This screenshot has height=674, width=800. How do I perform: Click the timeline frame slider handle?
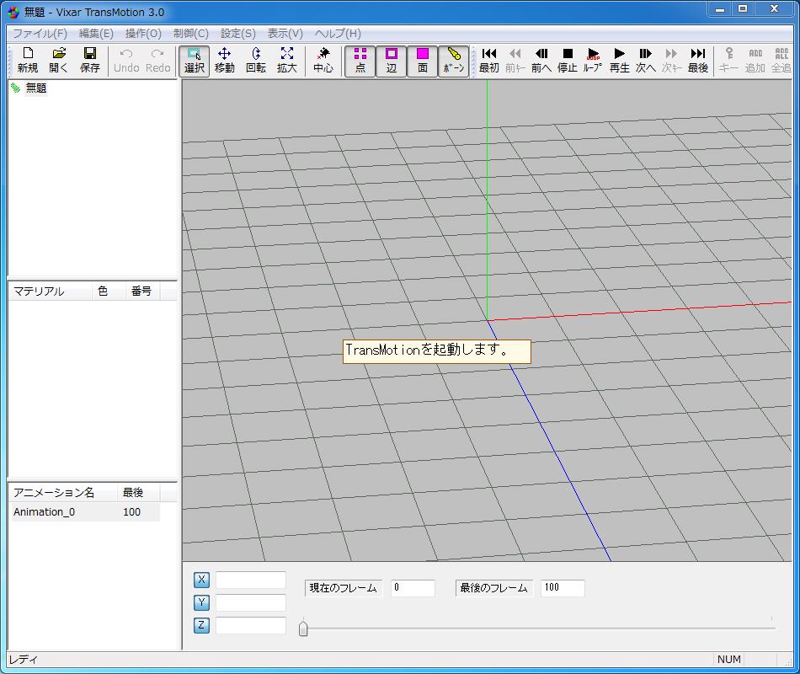click(x=303, y=627)
